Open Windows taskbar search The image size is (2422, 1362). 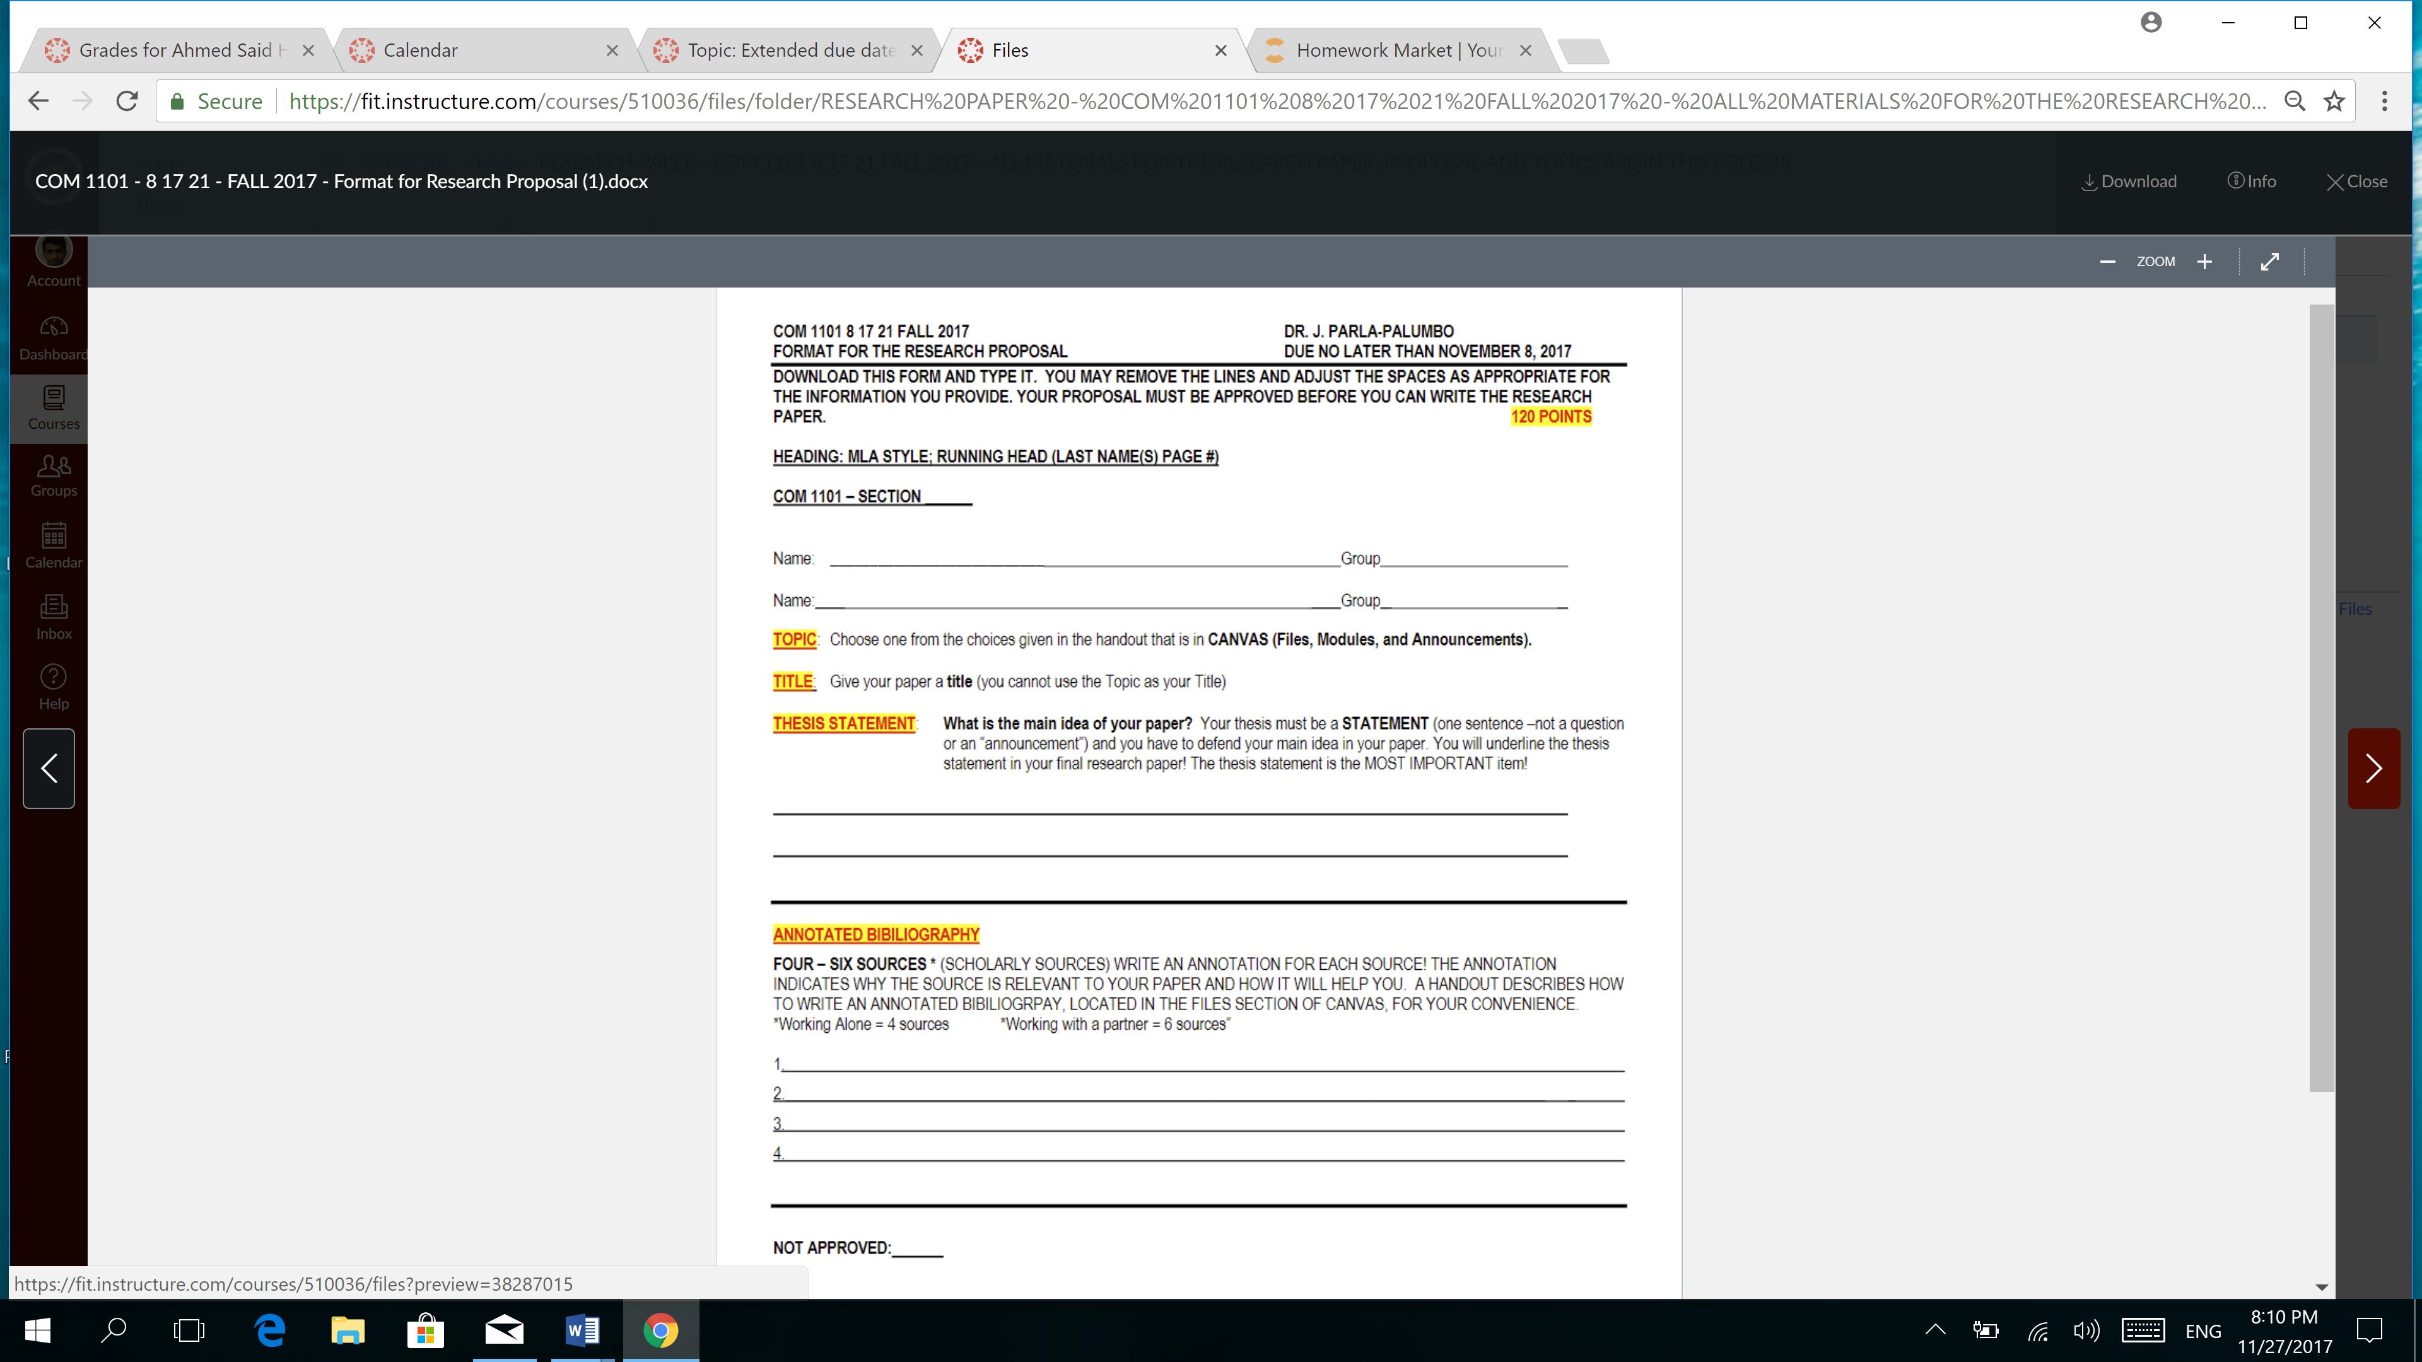click(x=114, y=1330)
